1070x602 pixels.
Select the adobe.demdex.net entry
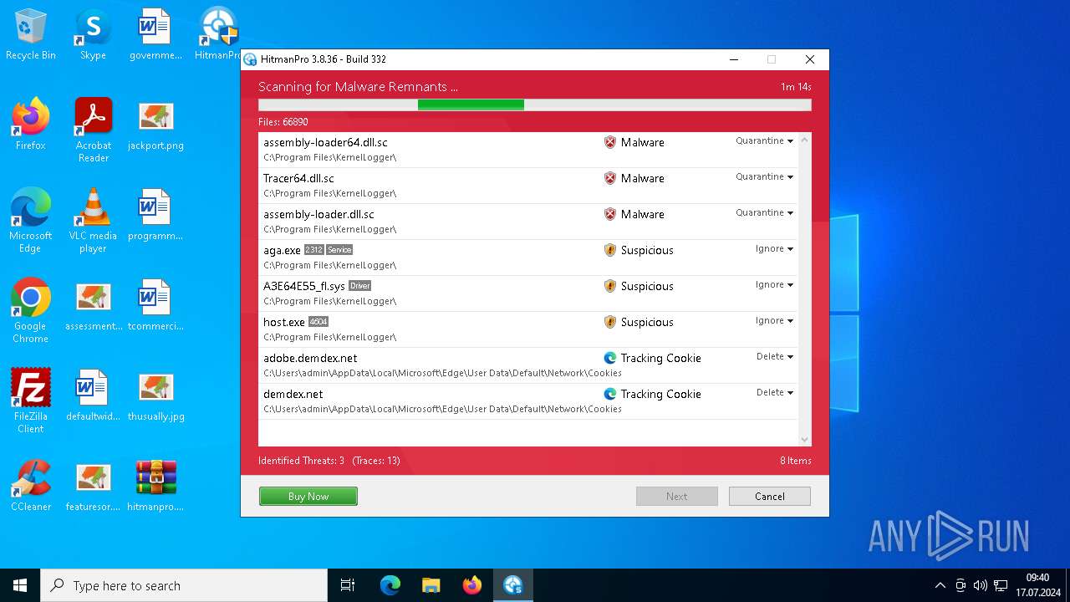pos(528,365)
